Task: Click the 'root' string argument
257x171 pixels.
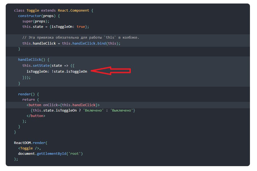Action: coord(75,154)
